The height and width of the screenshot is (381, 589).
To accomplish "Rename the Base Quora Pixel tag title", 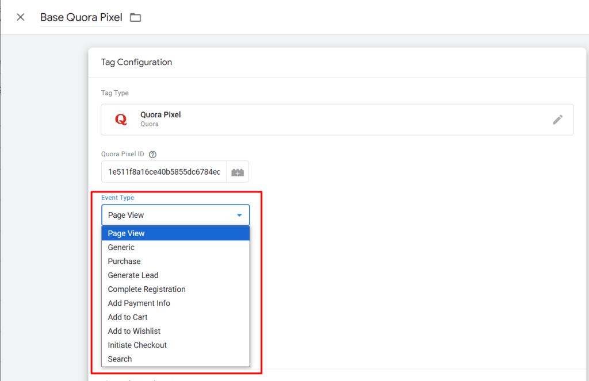I will tap(81, 17).
